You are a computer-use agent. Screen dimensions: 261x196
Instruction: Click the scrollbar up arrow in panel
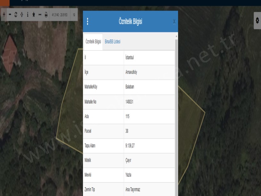[176, 36]
